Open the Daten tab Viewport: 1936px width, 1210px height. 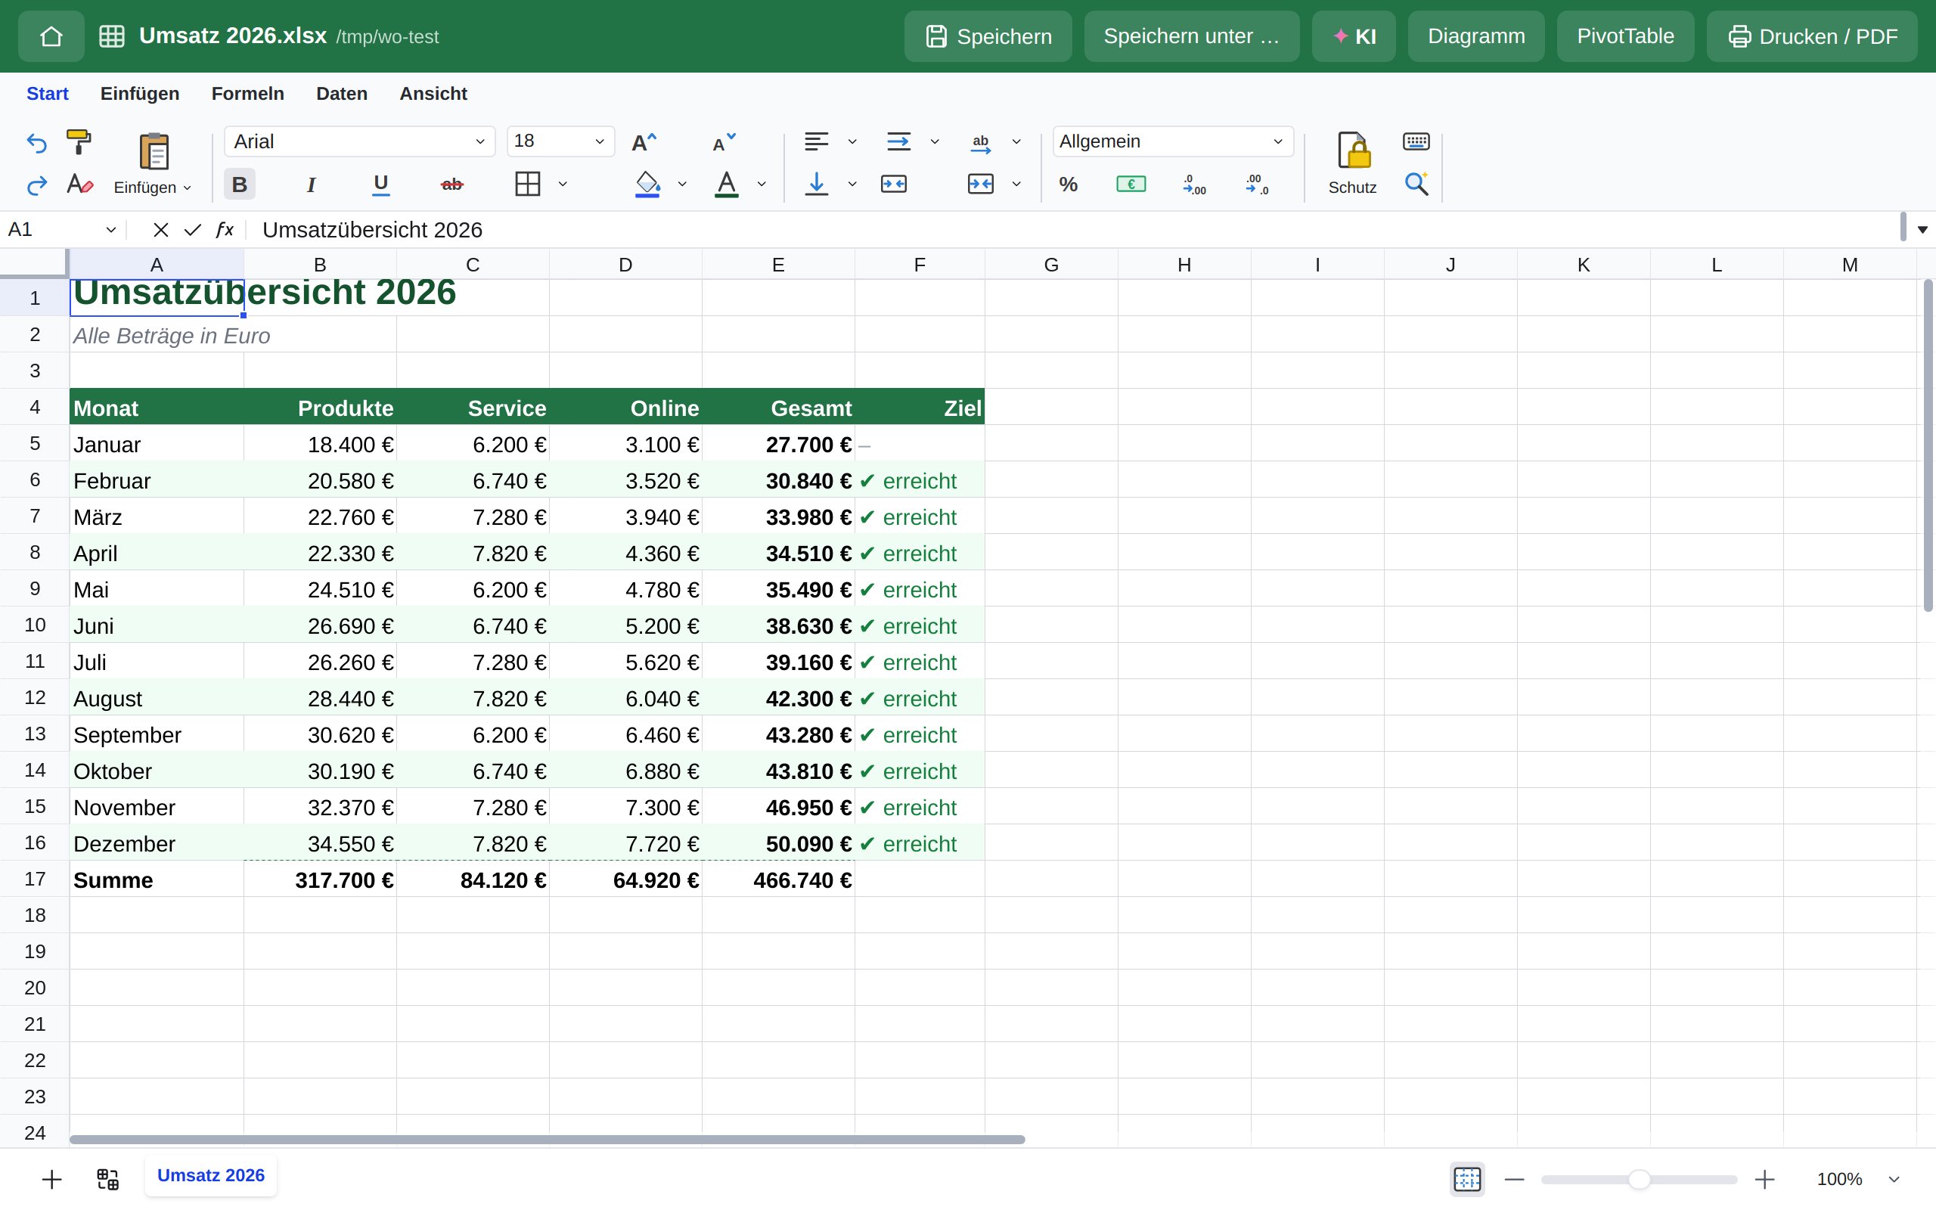click(342, 94)
